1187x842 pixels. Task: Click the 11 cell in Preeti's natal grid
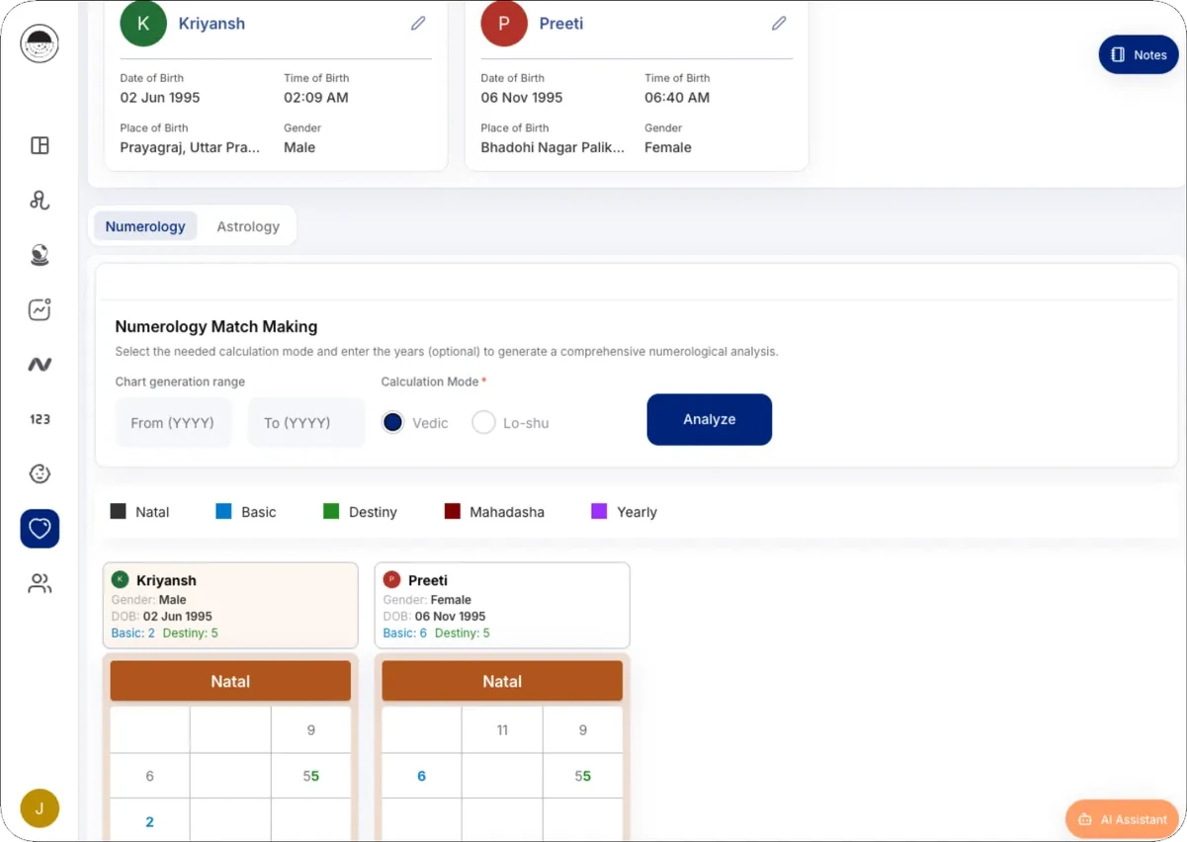click(x=502, y=730)
